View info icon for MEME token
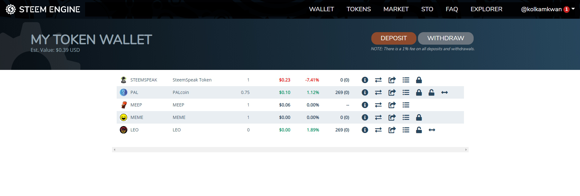The width and height of the screenshot is (580, 196). click(365, 117)
